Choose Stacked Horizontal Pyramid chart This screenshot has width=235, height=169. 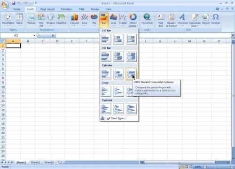[x=118, y=108]
